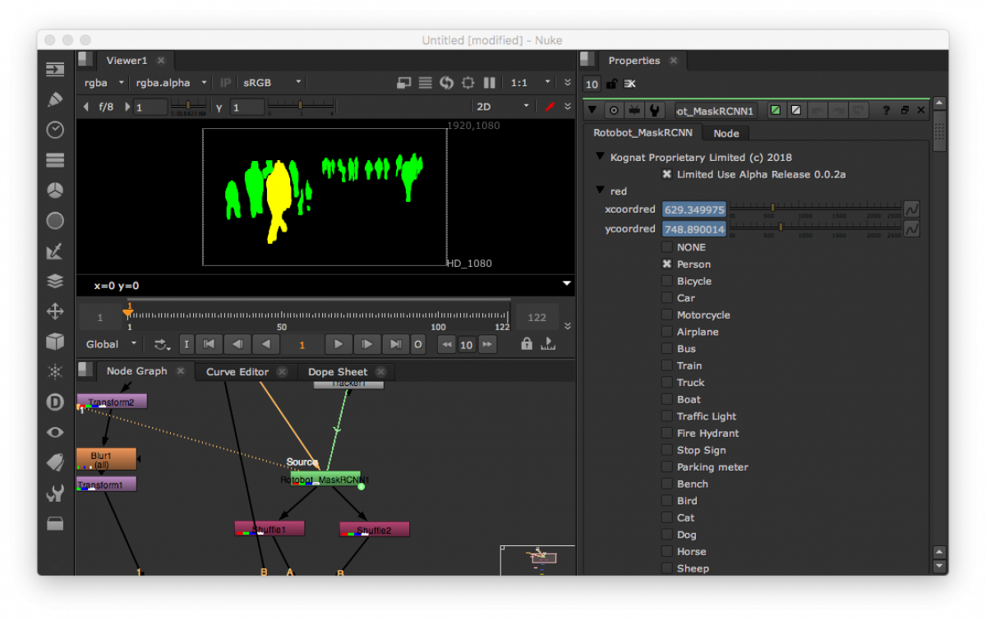Viewport: 986px width, 620px height.
Task: Open the rgba channel dropdown in Viewer1
Action: (x=102, y=82)
